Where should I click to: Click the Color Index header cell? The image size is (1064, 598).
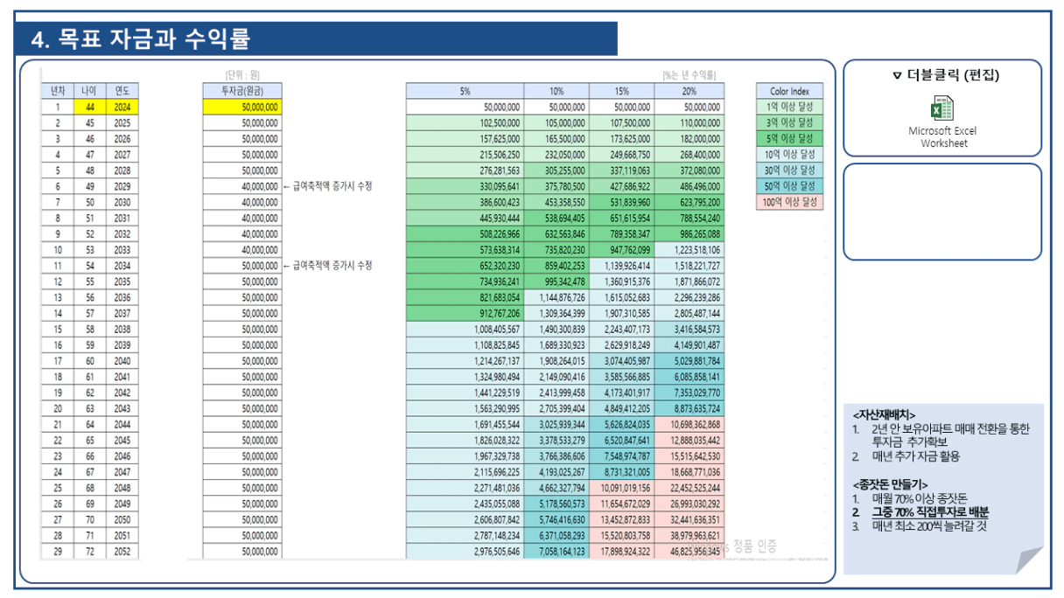coord(790,91)
